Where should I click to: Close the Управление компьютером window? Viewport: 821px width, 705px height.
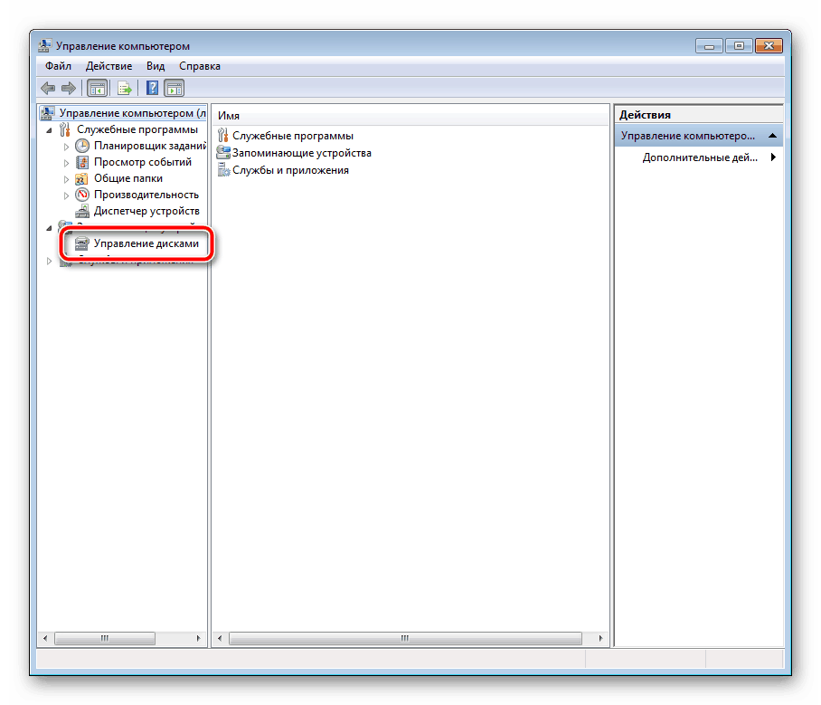(x=769, y=46)
